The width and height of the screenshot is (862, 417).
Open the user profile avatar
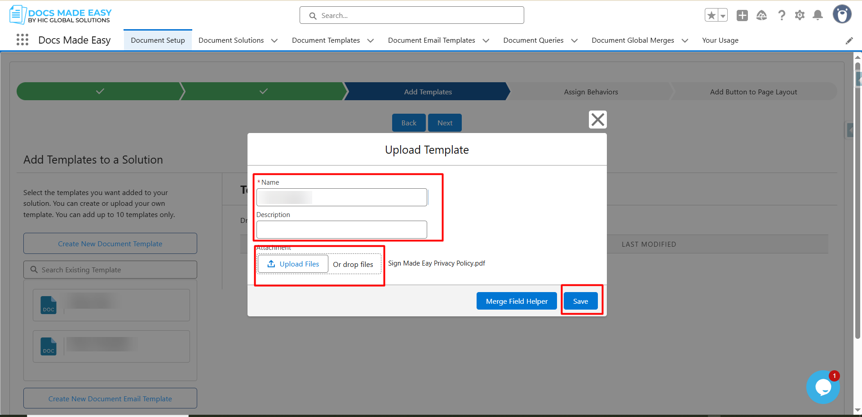coord(842,14)
